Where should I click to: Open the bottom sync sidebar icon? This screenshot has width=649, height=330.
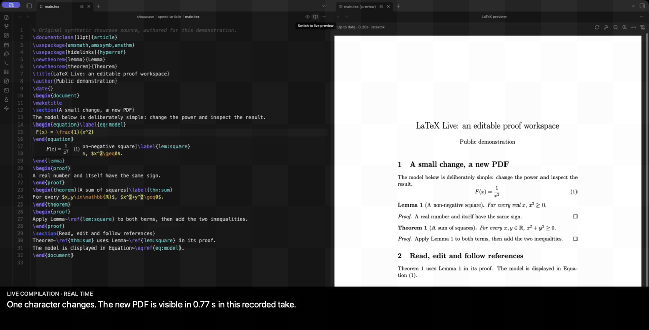point(6,108)
